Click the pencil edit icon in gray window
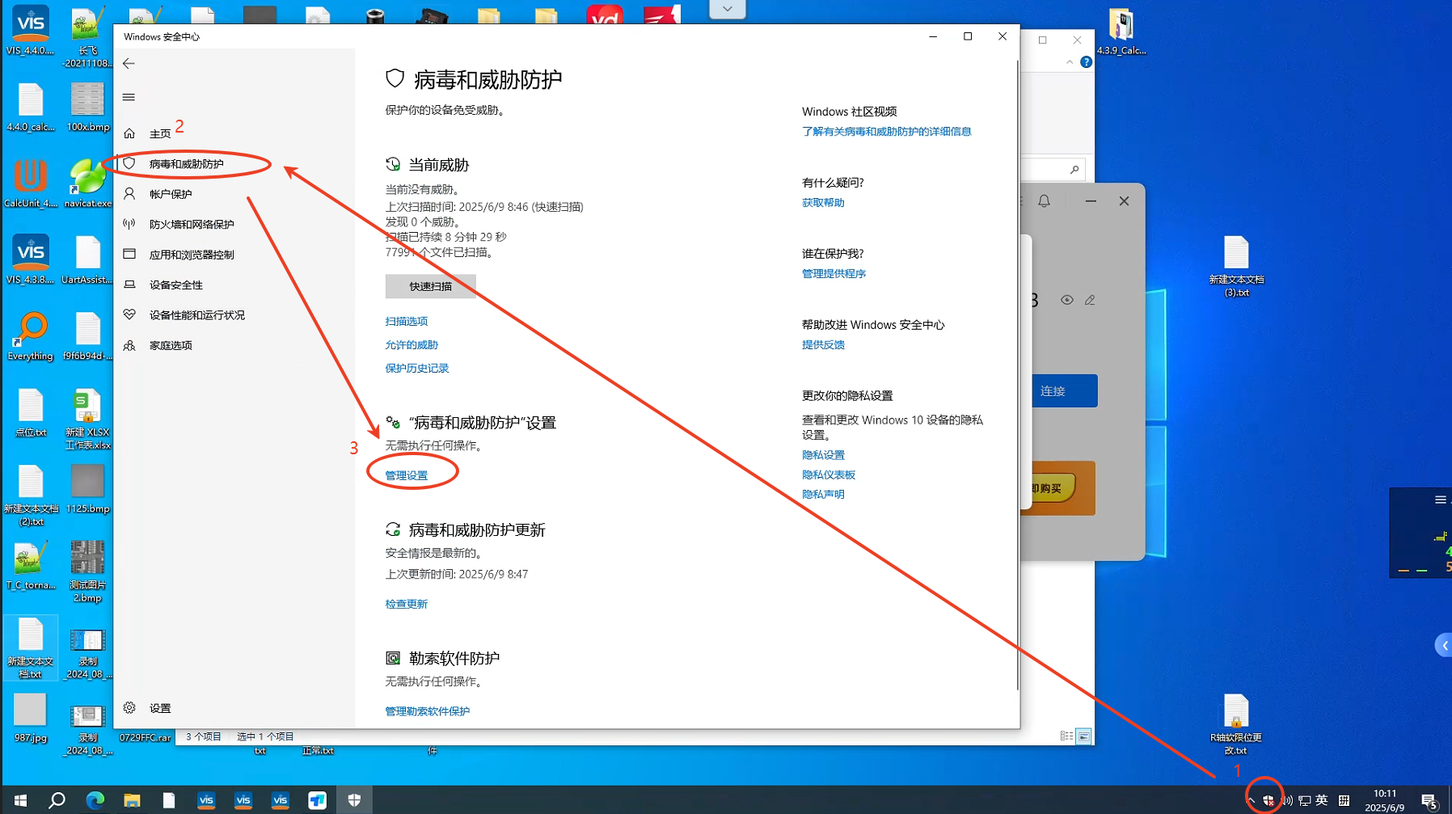The height and width of the screenshot is (814, 1452). 1090,300
